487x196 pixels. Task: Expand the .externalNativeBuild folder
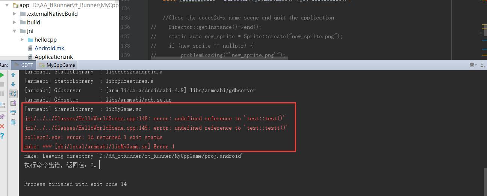(15, 13)
